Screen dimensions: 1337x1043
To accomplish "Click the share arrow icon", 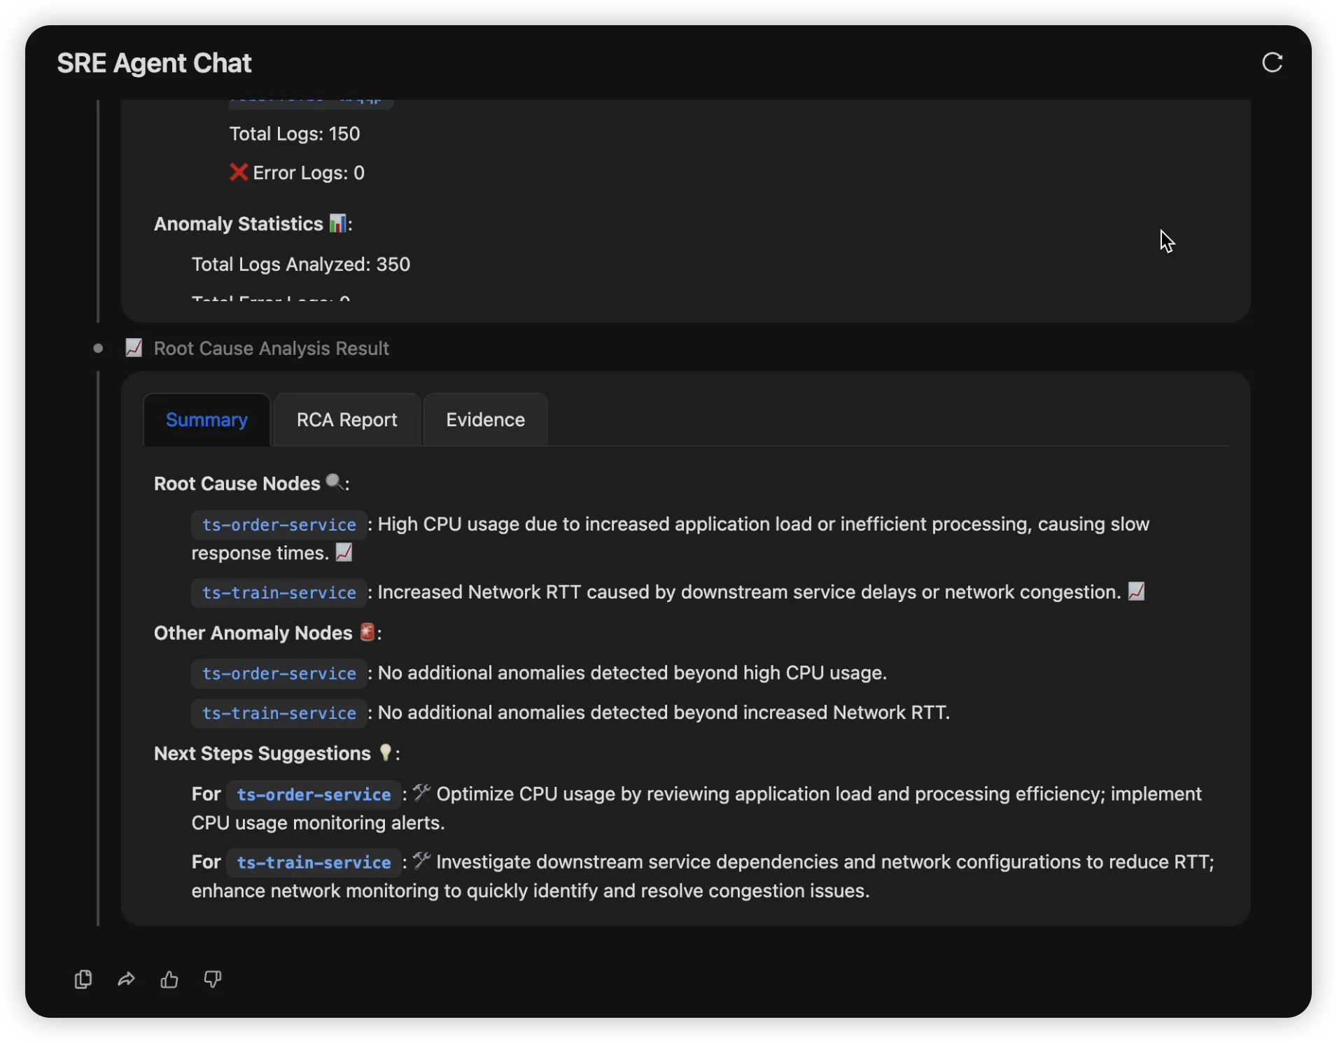I will coord(126,979).
